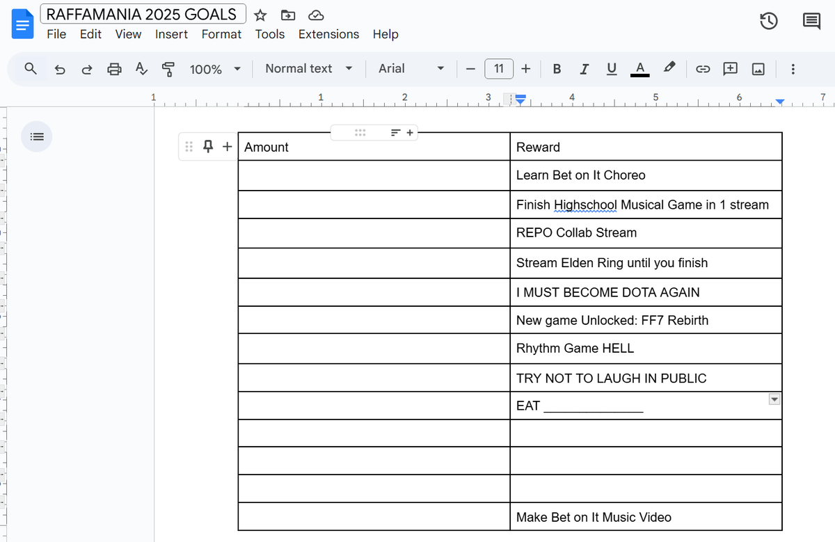
Task: Click the New game Unlocked: FF7 Rebirth cell
Action: [x=646, y=320]
